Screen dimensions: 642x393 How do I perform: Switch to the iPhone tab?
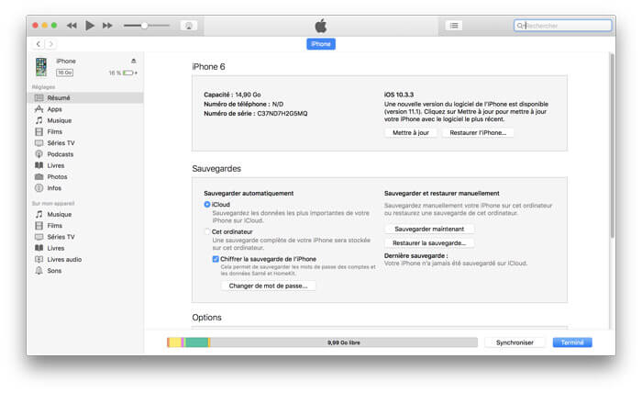(321, 44)
